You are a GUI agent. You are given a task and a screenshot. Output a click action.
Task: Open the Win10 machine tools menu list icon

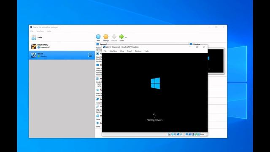click(90, 55)
